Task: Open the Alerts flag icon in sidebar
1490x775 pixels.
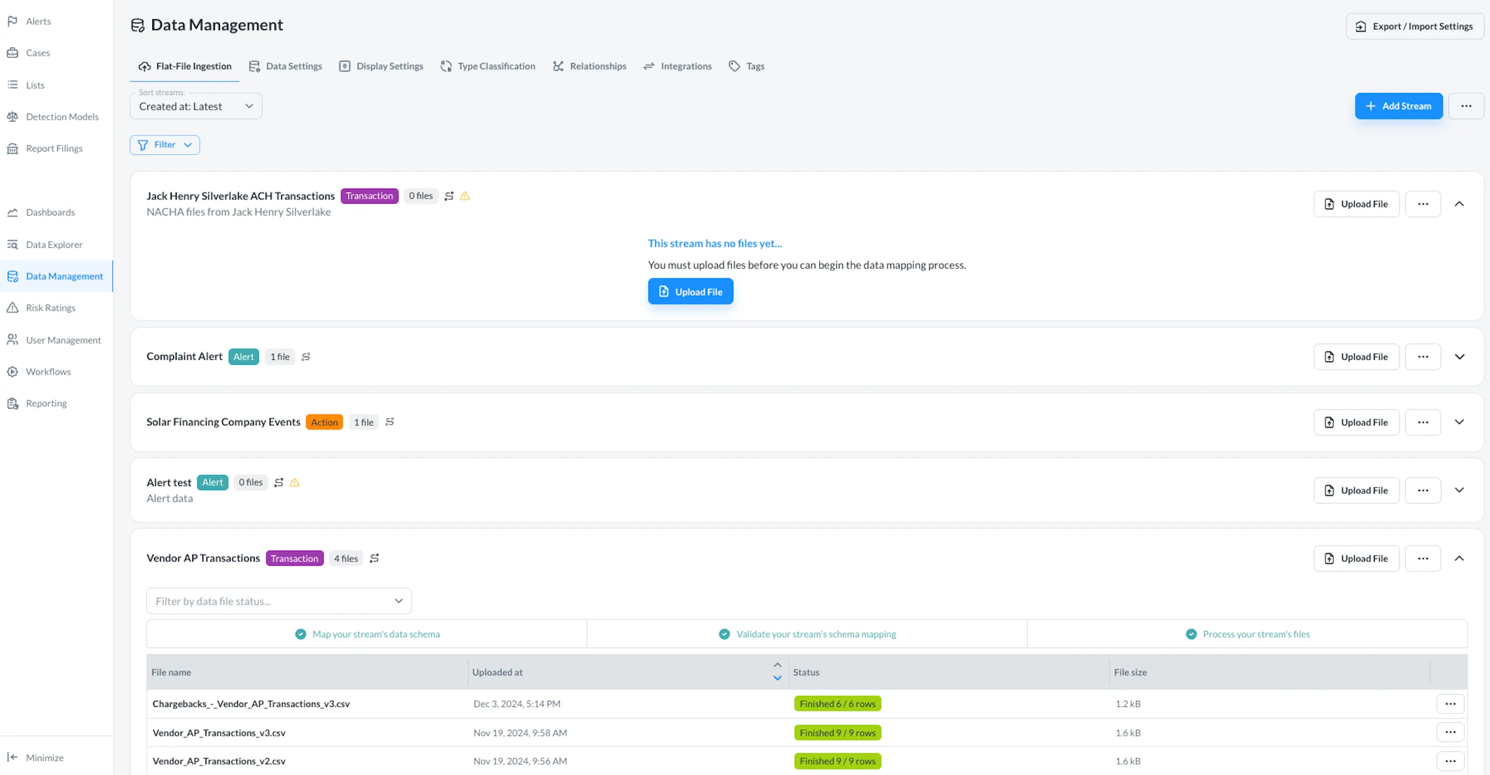Action: [x=12, y=22]
